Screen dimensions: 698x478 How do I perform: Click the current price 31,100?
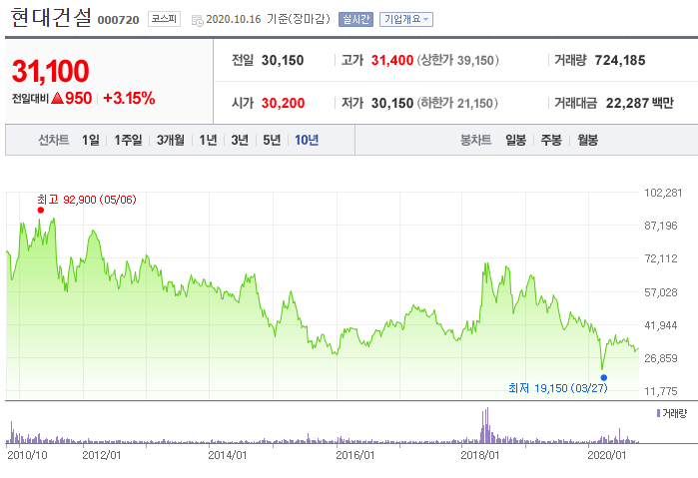[x=50, y=71]
